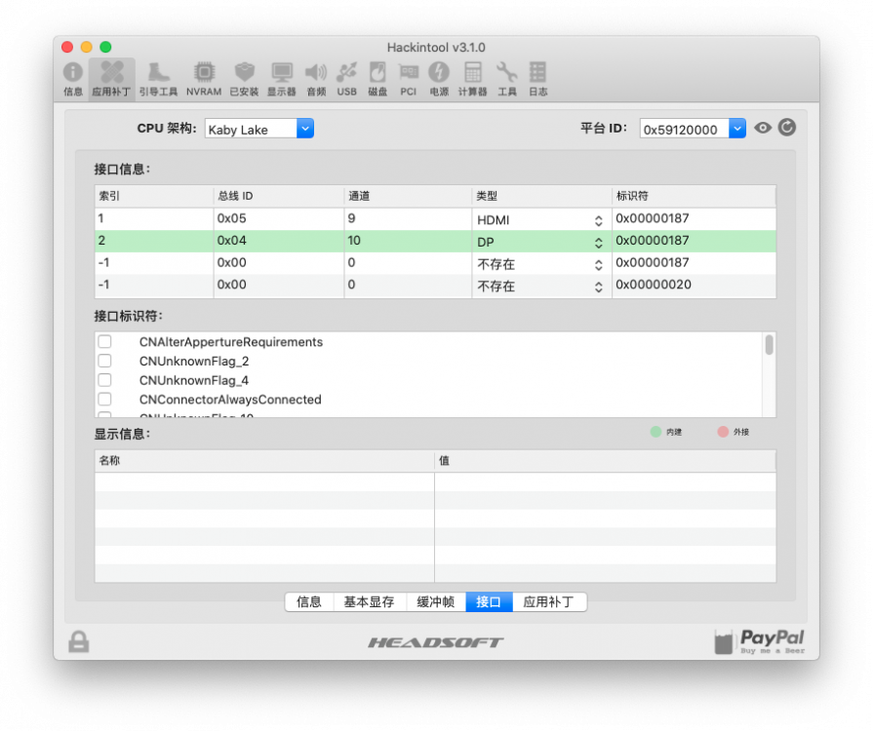Toggle the eye icon beside platform ID
873x731 pixels.
coord(763,128)
